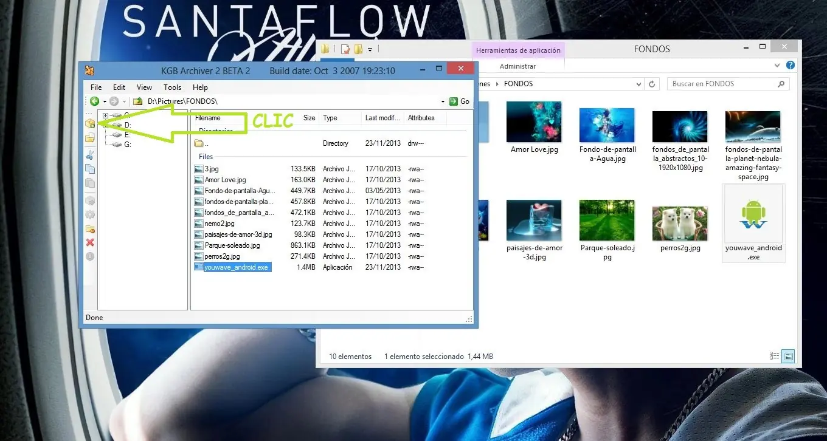Open the Administrar ribbon tab in Explorer
Screen dimensions: 827x441
tap(517, 66)
